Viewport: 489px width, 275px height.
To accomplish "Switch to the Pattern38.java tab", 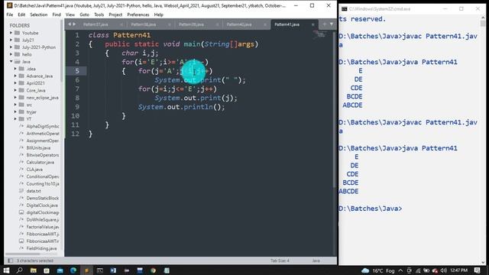I will tap(143, 24).
